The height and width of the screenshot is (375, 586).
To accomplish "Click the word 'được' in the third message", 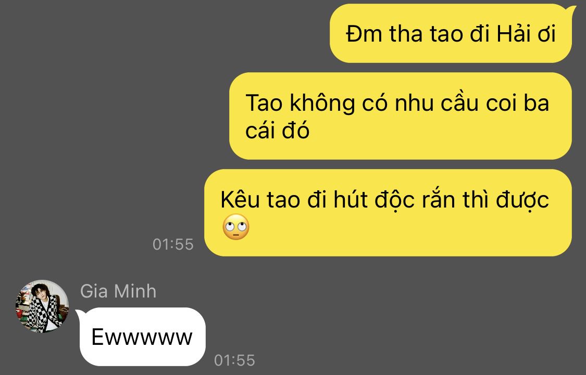I will click(522, 201).
